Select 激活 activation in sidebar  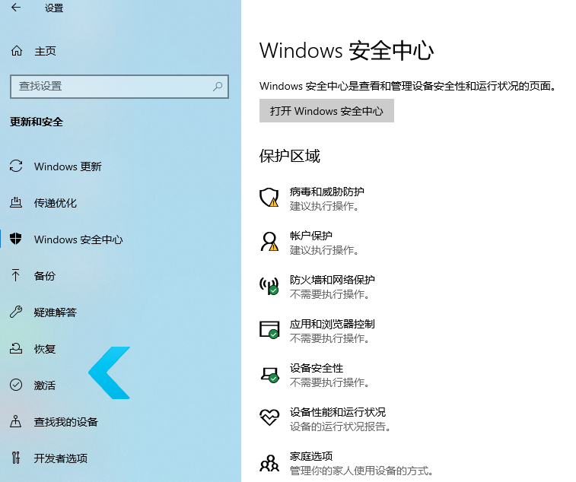45,385
